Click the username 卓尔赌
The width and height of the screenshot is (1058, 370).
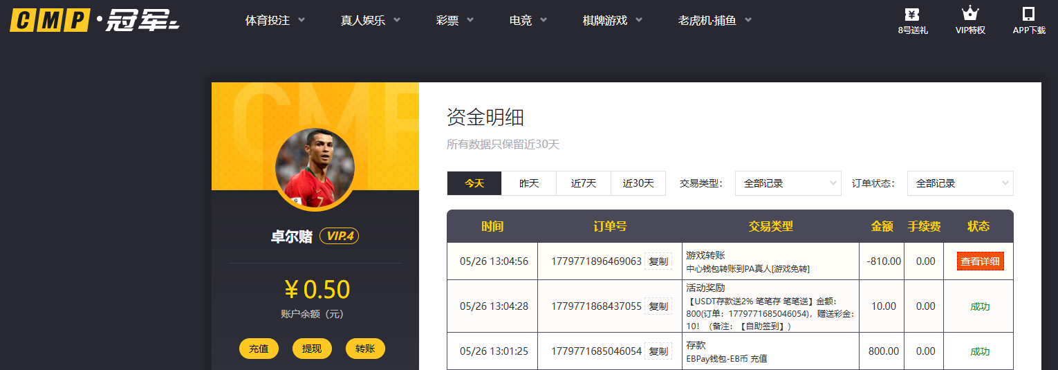tap(291, 237)
